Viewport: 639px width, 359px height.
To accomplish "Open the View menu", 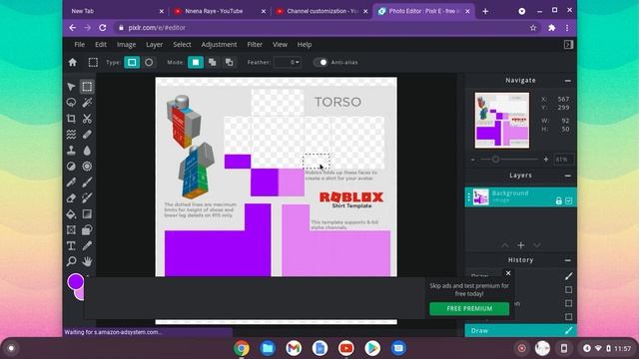I will pos(280,44).
